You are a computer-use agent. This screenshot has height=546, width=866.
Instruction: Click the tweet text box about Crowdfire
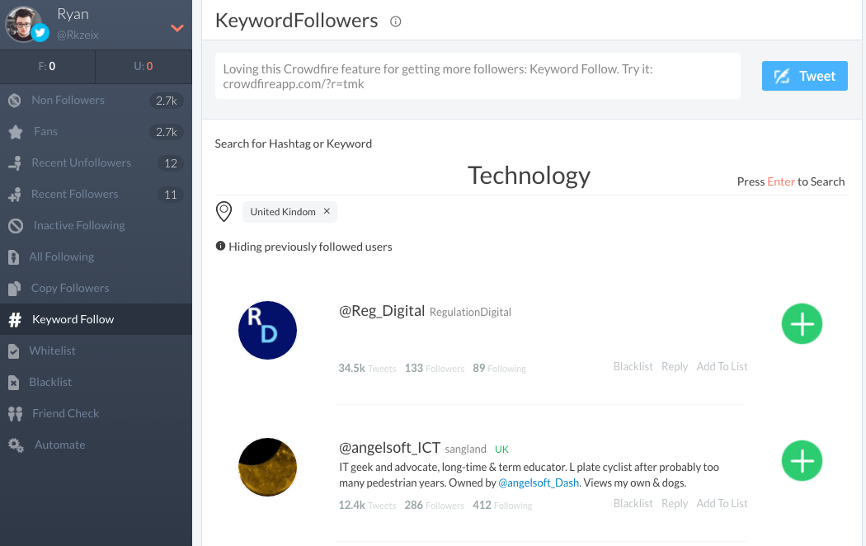478,76
